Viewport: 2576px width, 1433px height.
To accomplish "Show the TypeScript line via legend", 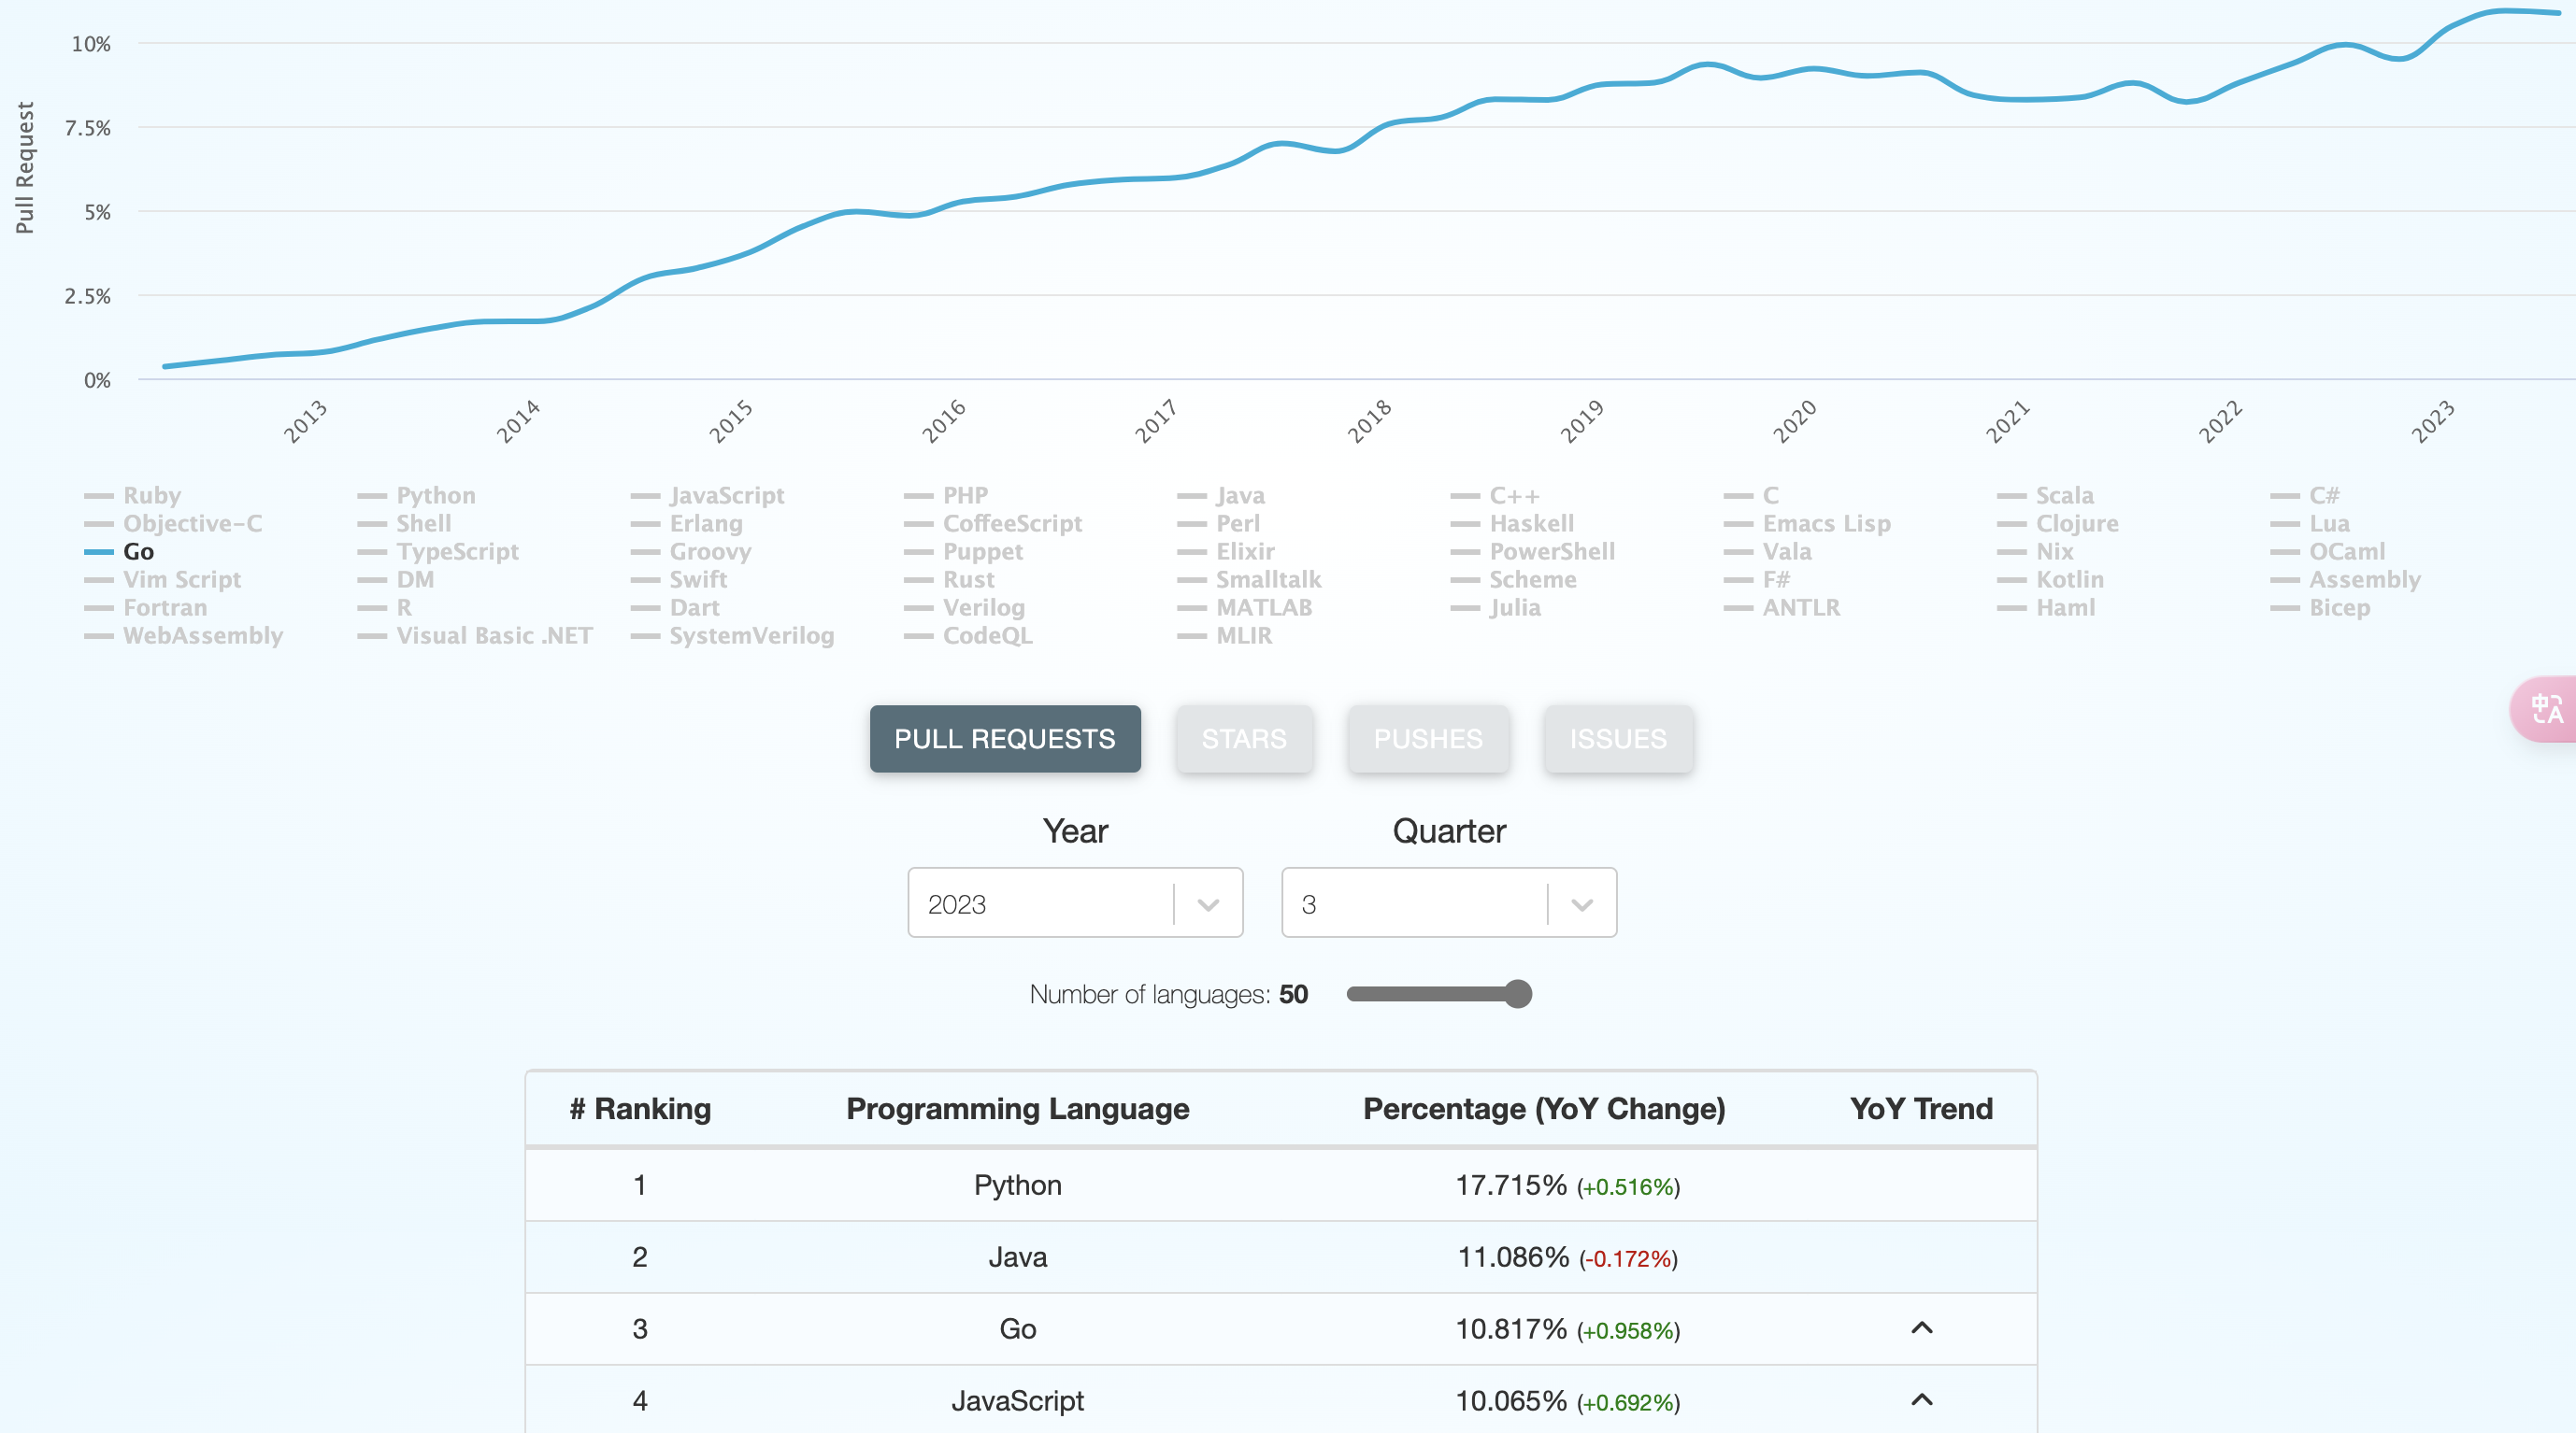I will pyautogui.click(x=438, y=551).
